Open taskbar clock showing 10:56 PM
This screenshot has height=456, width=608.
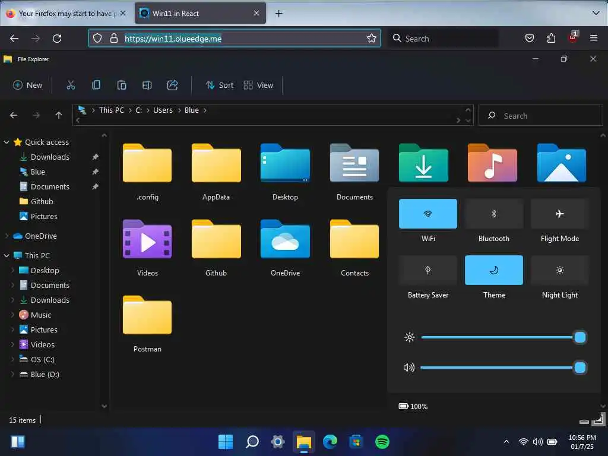[582, 442]
